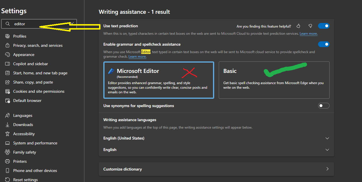This screenshot has width=362, height=182.
Task: Disable grammar and spellcheck assistance switch
Action: coord(324,44)
